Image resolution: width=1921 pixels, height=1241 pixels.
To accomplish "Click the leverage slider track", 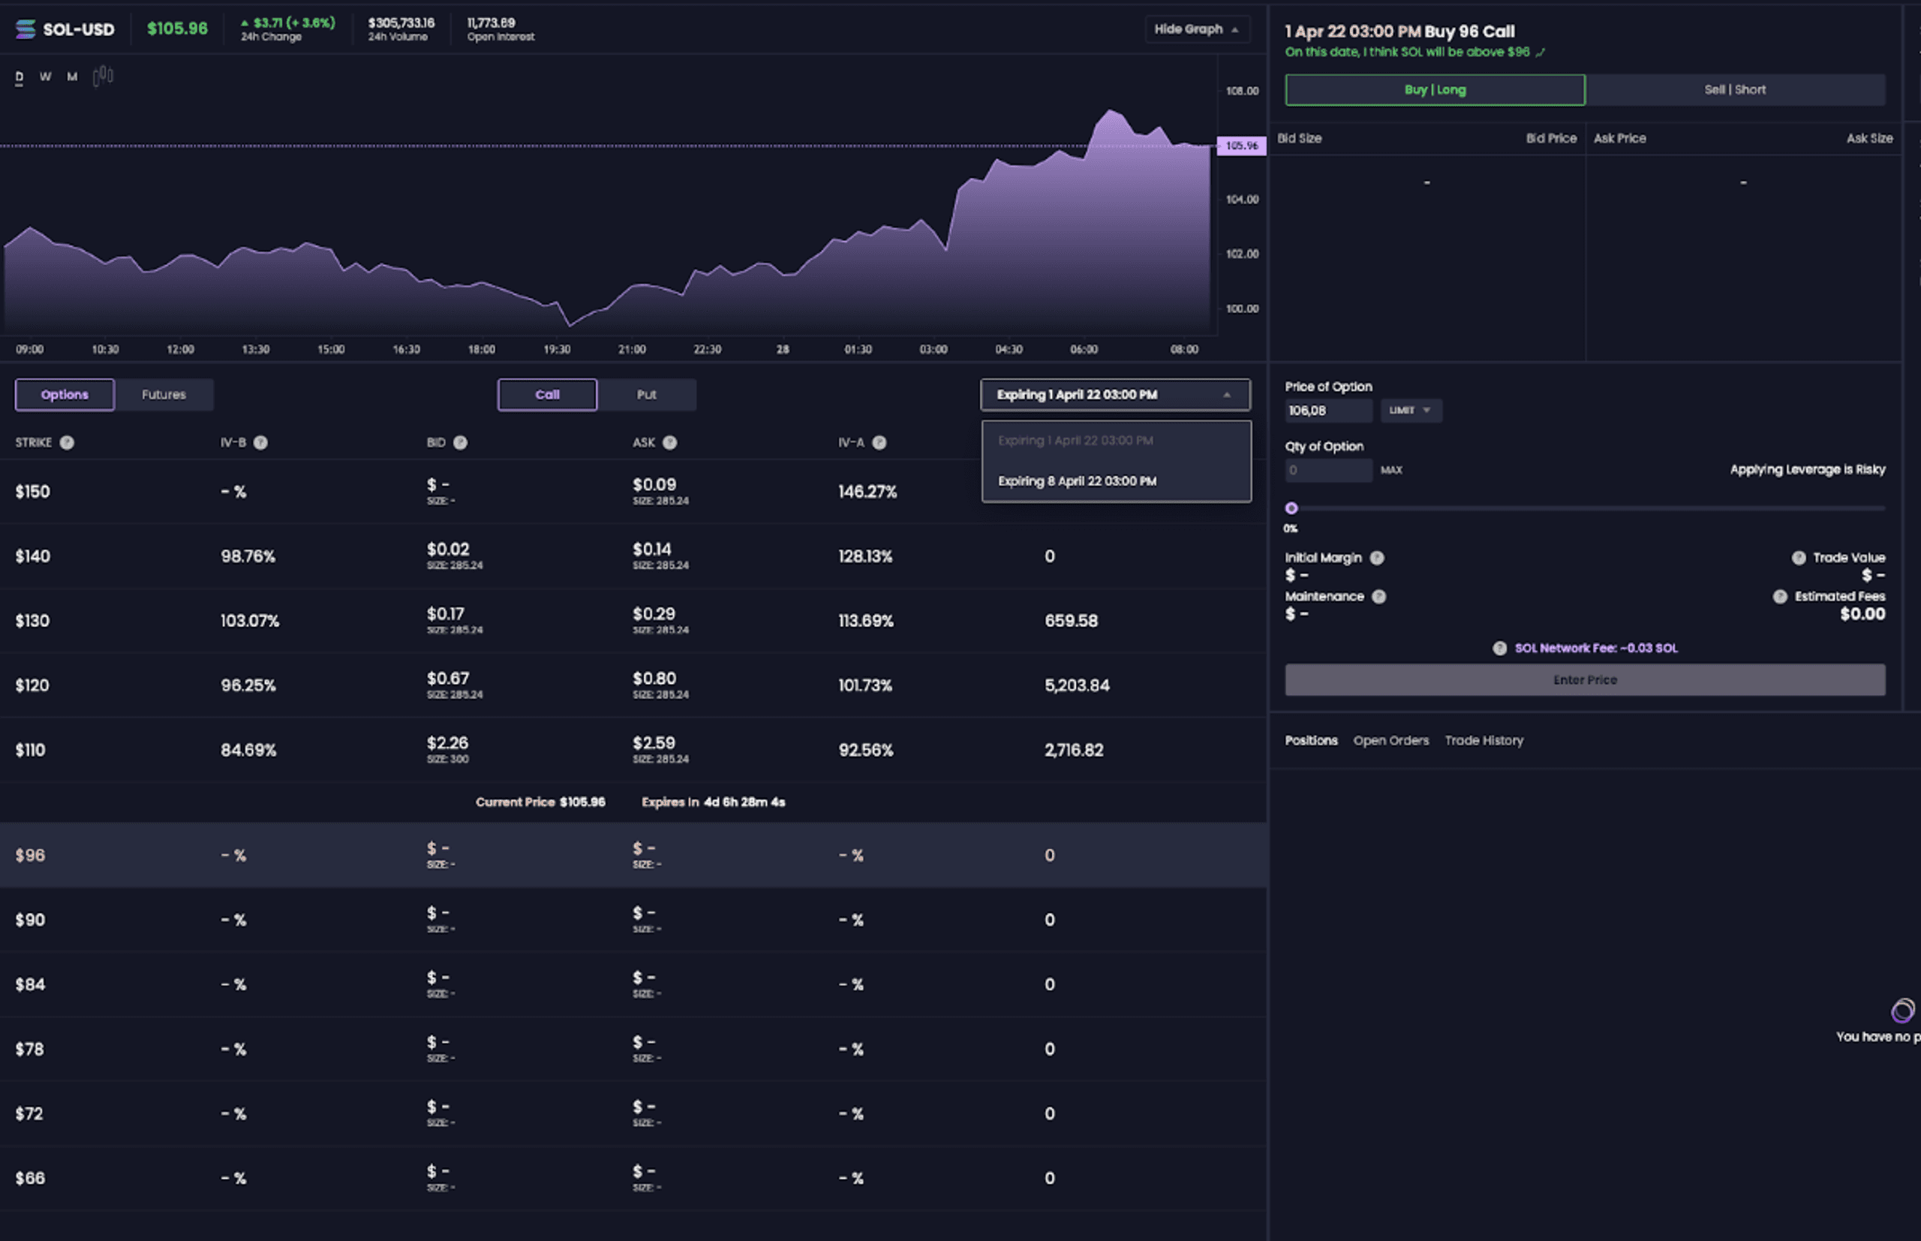I will pyautogui.click(x=1585, y=508).
